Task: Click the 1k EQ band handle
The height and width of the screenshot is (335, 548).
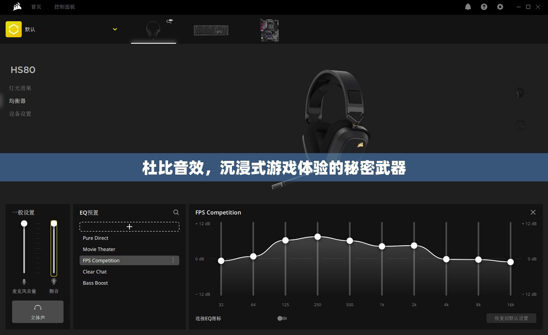Action: click(382, 246)
